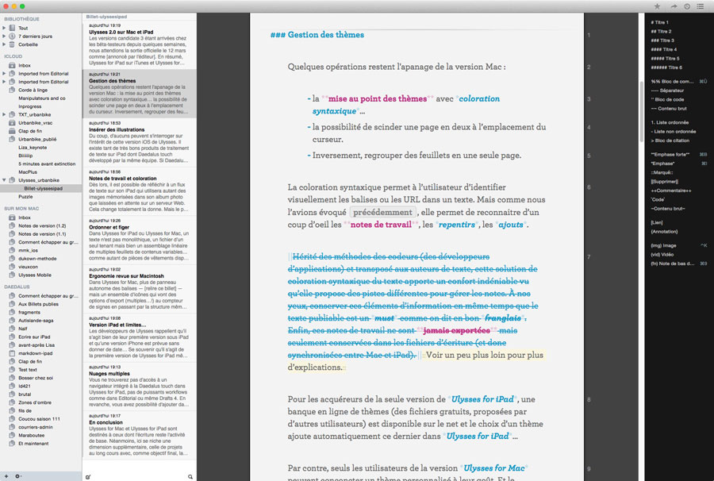Collapse the Ulysses_urbanbike group
714x481 pixels.
coord(4,180)
